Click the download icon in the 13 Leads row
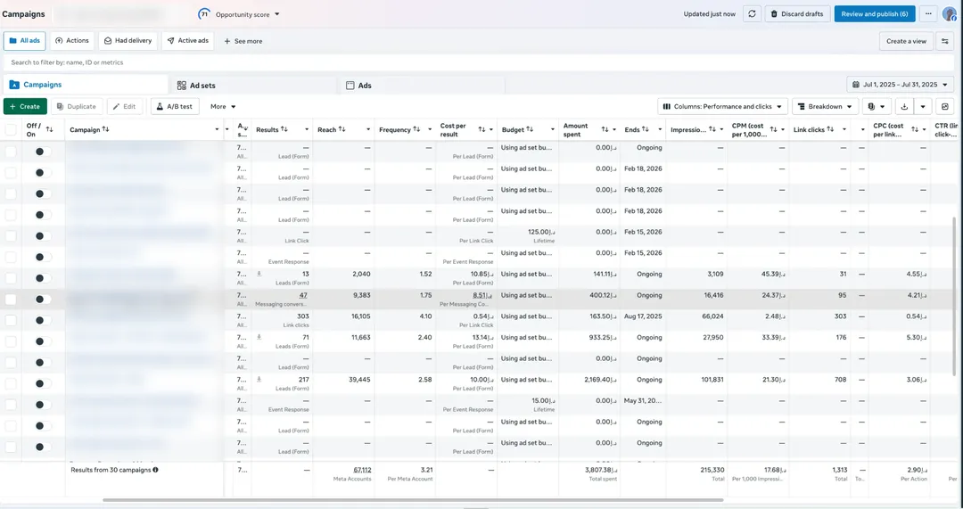 [x=259, y=274]
